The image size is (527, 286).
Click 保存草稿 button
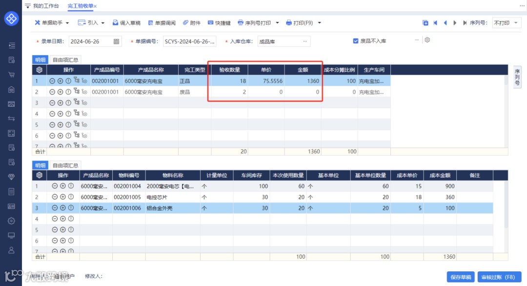coord(461,277)
